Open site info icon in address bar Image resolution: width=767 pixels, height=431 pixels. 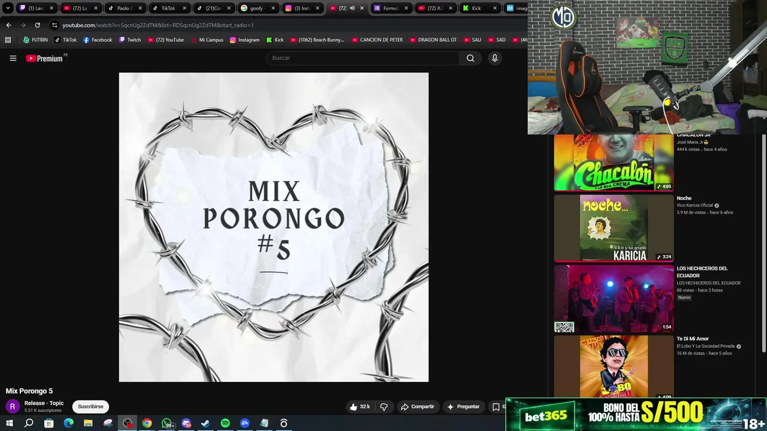(55, 25)
